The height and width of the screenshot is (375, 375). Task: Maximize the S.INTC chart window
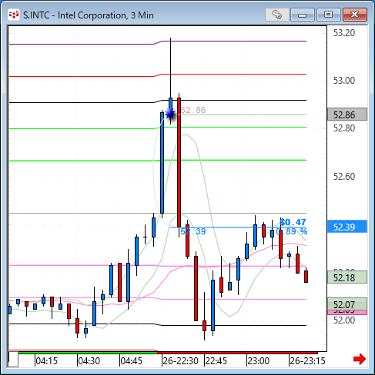click(x=328, y=15)
